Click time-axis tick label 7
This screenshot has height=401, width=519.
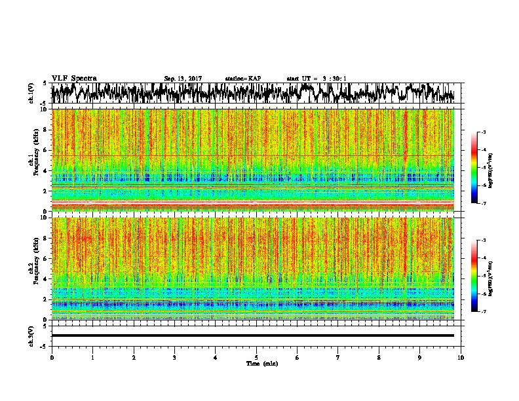click(x=338, y=358)
